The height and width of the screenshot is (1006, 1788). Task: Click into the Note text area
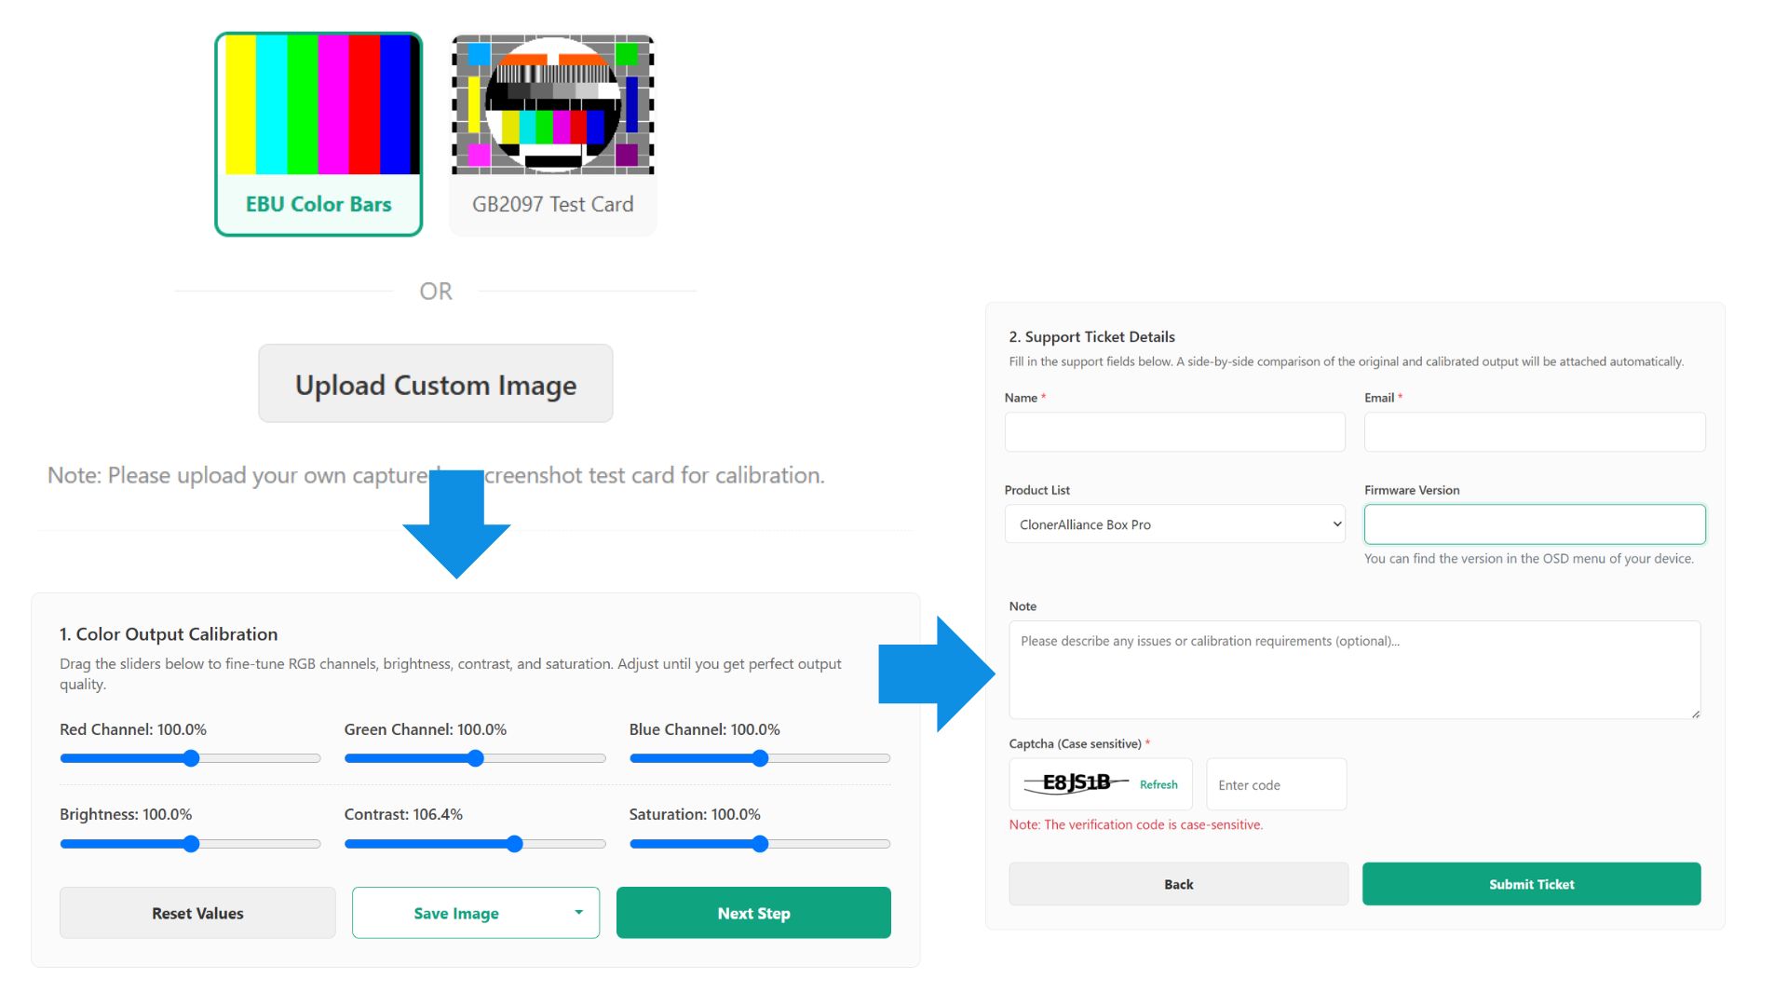1355,670
